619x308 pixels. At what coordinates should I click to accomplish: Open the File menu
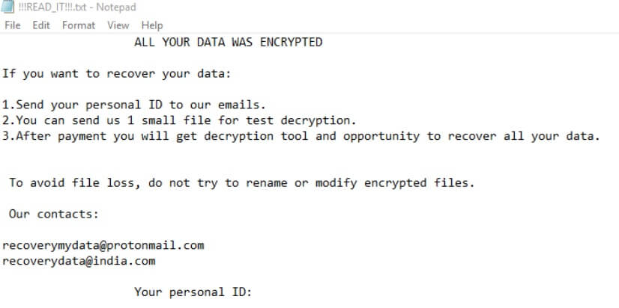point(12,25)
